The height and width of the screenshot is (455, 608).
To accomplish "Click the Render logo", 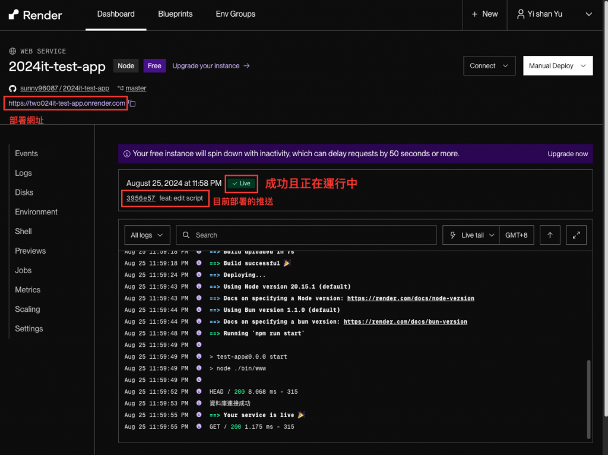I will pos(35,15).
